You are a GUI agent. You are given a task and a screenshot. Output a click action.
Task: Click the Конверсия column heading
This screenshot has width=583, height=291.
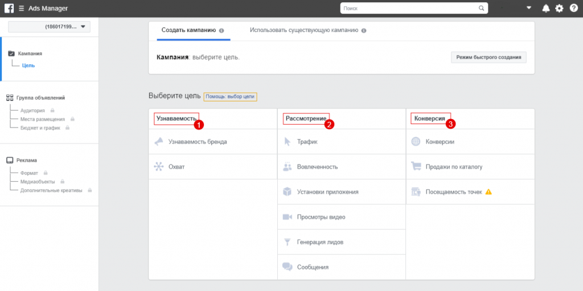click(x=430, y=118)
